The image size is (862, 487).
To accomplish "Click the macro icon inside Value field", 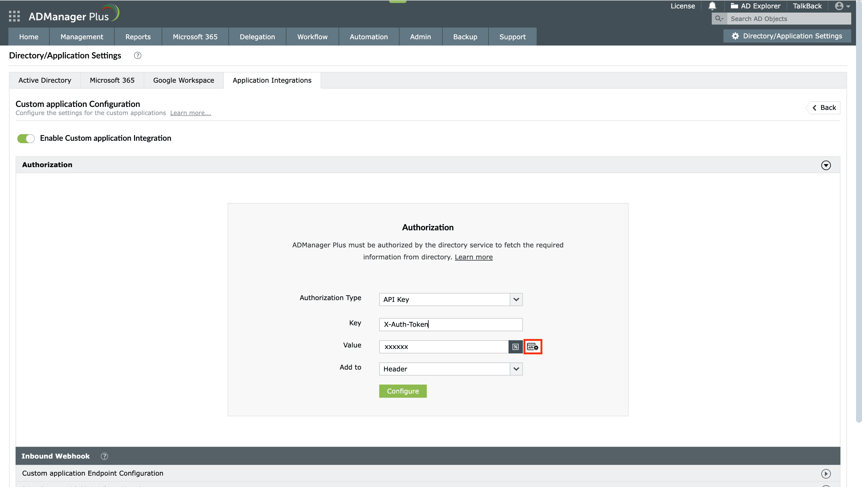I will [515, 347].
